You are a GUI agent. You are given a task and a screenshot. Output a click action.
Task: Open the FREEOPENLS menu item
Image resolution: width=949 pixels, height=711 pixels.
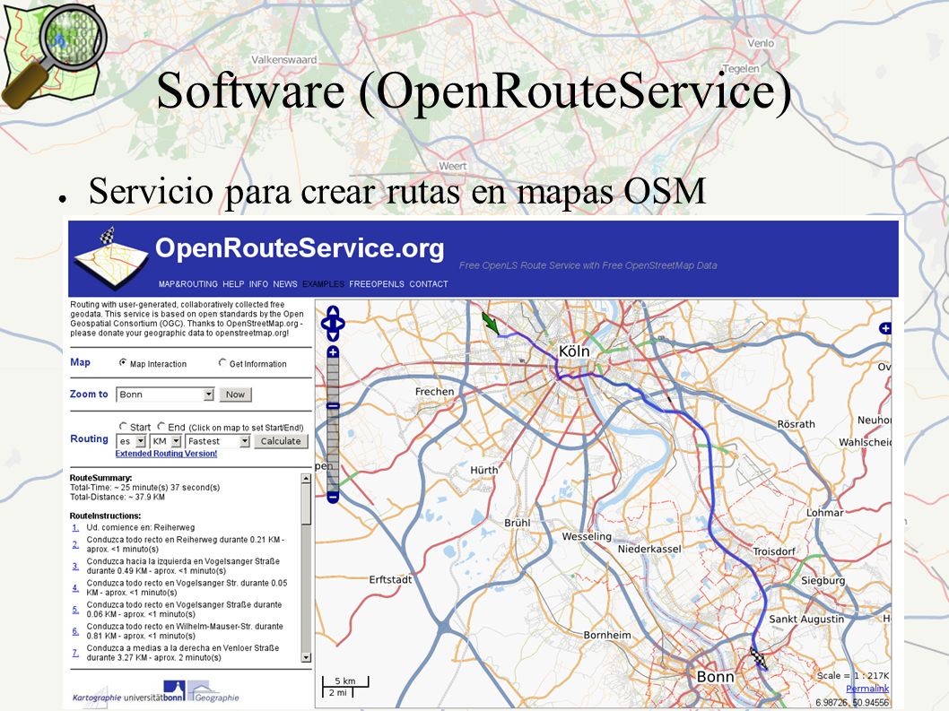click(x=377, y=284)
